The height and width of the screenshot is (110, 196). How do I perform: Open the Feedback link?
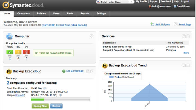(x=166, y=2)
